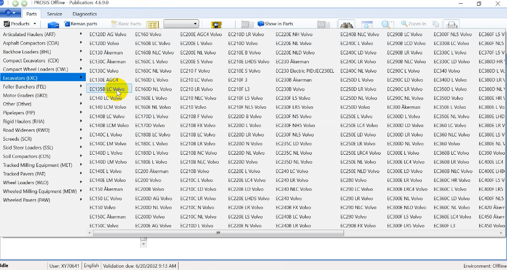The width and height of the screenshot is (507, 270).
Task: Click User: XY70641 in status bar
Action: [x=64, y=266]
